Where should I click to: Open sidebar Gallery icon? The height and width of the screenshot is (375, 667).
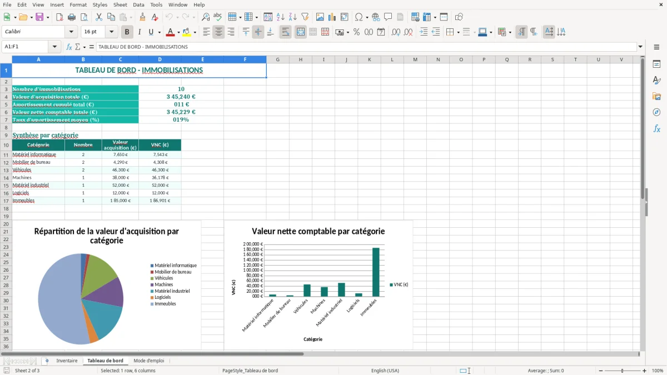pyautogui.click(x=656, y=96)
